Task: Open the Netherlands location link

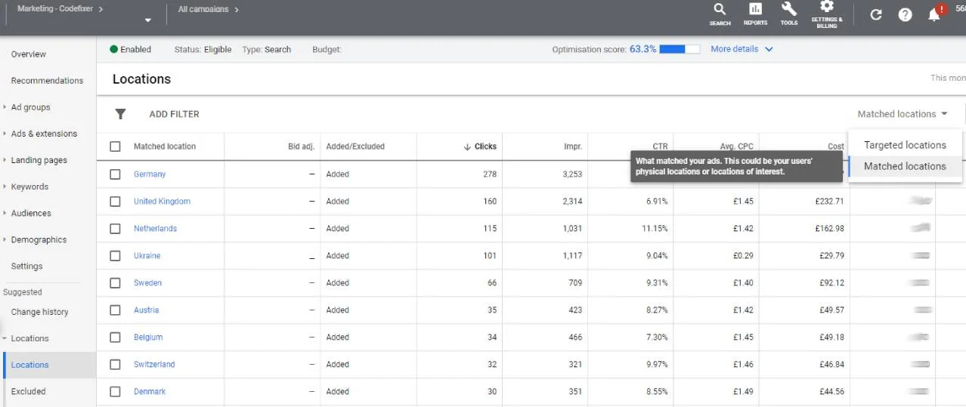Action: 155,228
